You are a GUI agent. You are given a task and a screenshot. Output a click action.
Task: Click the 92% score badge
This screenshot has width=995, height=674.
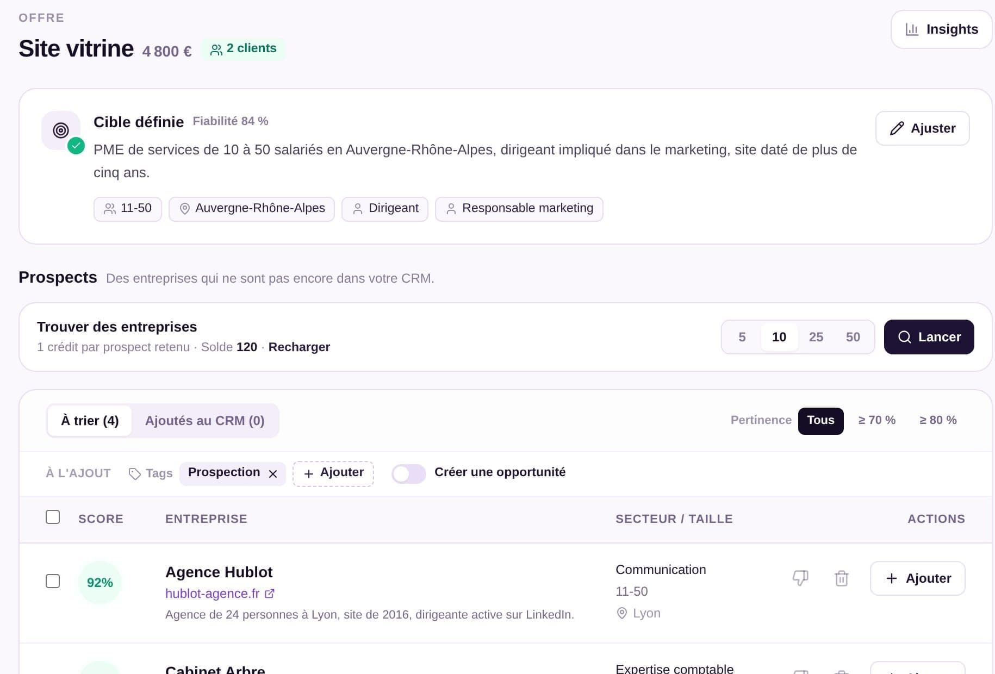[x=100, y=583]
